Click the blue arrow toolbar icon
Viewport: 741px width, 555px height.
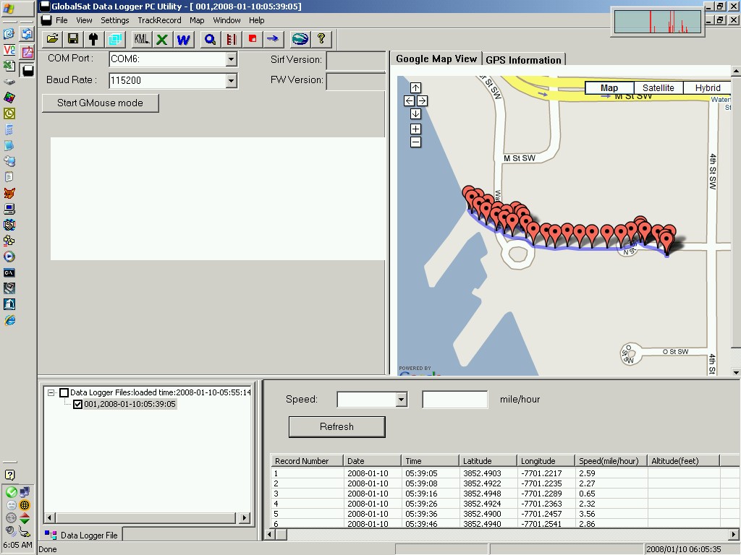[x=273, y=39]
